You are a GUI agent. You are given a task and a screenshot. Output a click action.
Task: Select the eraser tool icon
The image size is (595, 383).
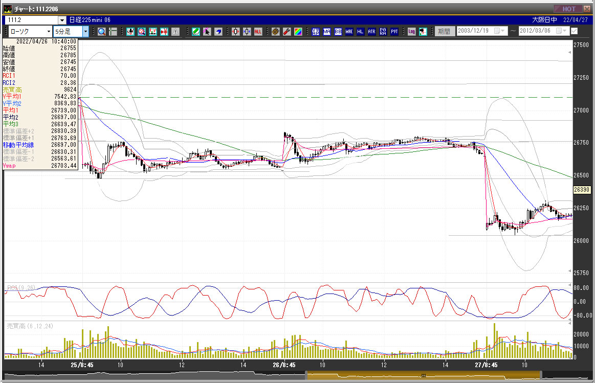218,32
